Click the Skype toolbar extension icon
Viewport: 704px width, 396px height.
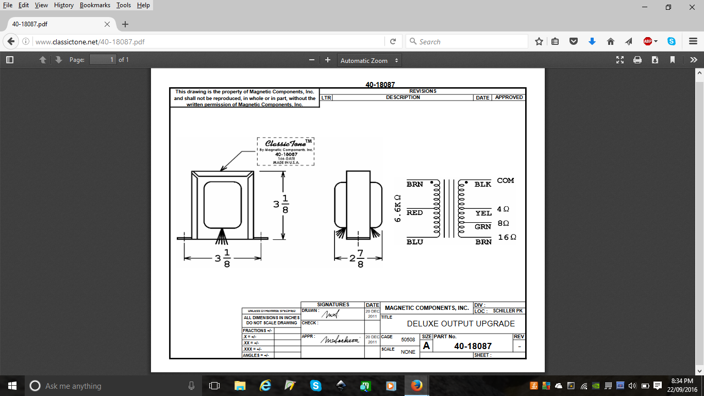672,41
